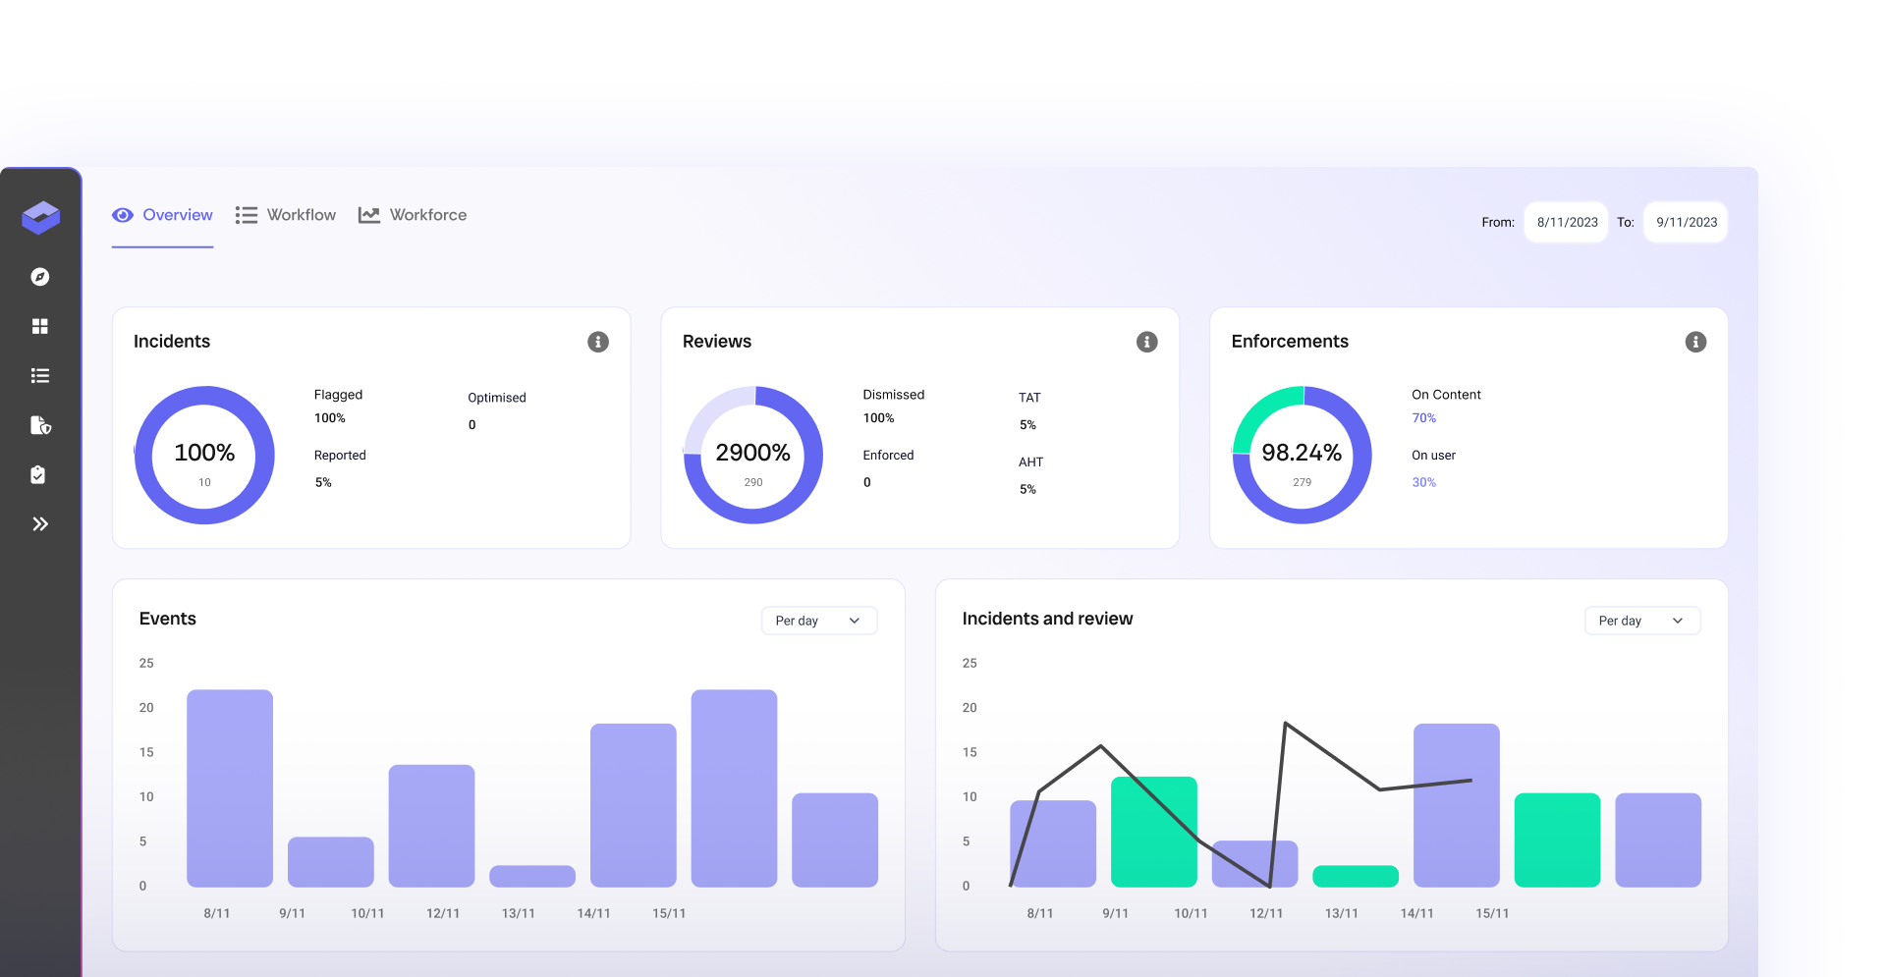Open the dashboard grid icon

point(40,326)
